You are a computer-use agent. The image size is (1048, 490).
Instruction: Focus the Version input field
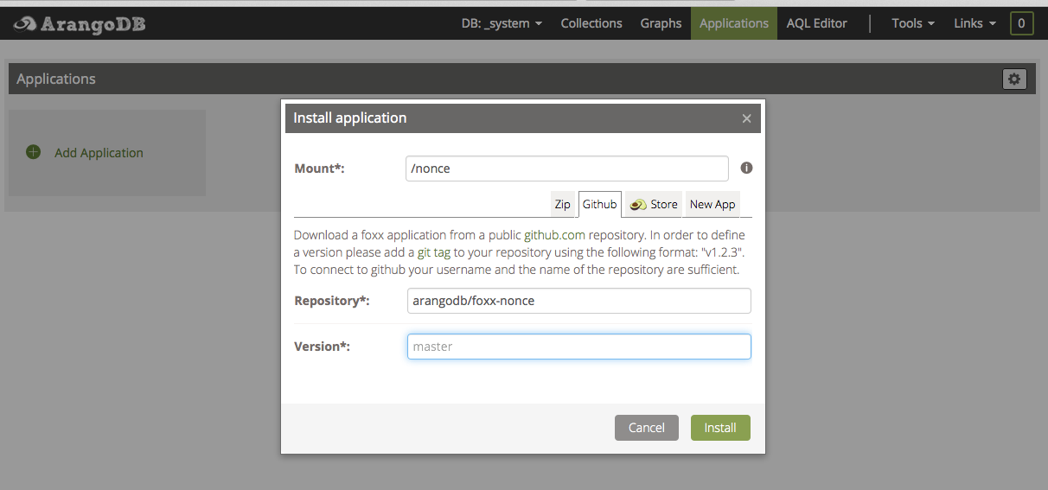pos(578,347)
